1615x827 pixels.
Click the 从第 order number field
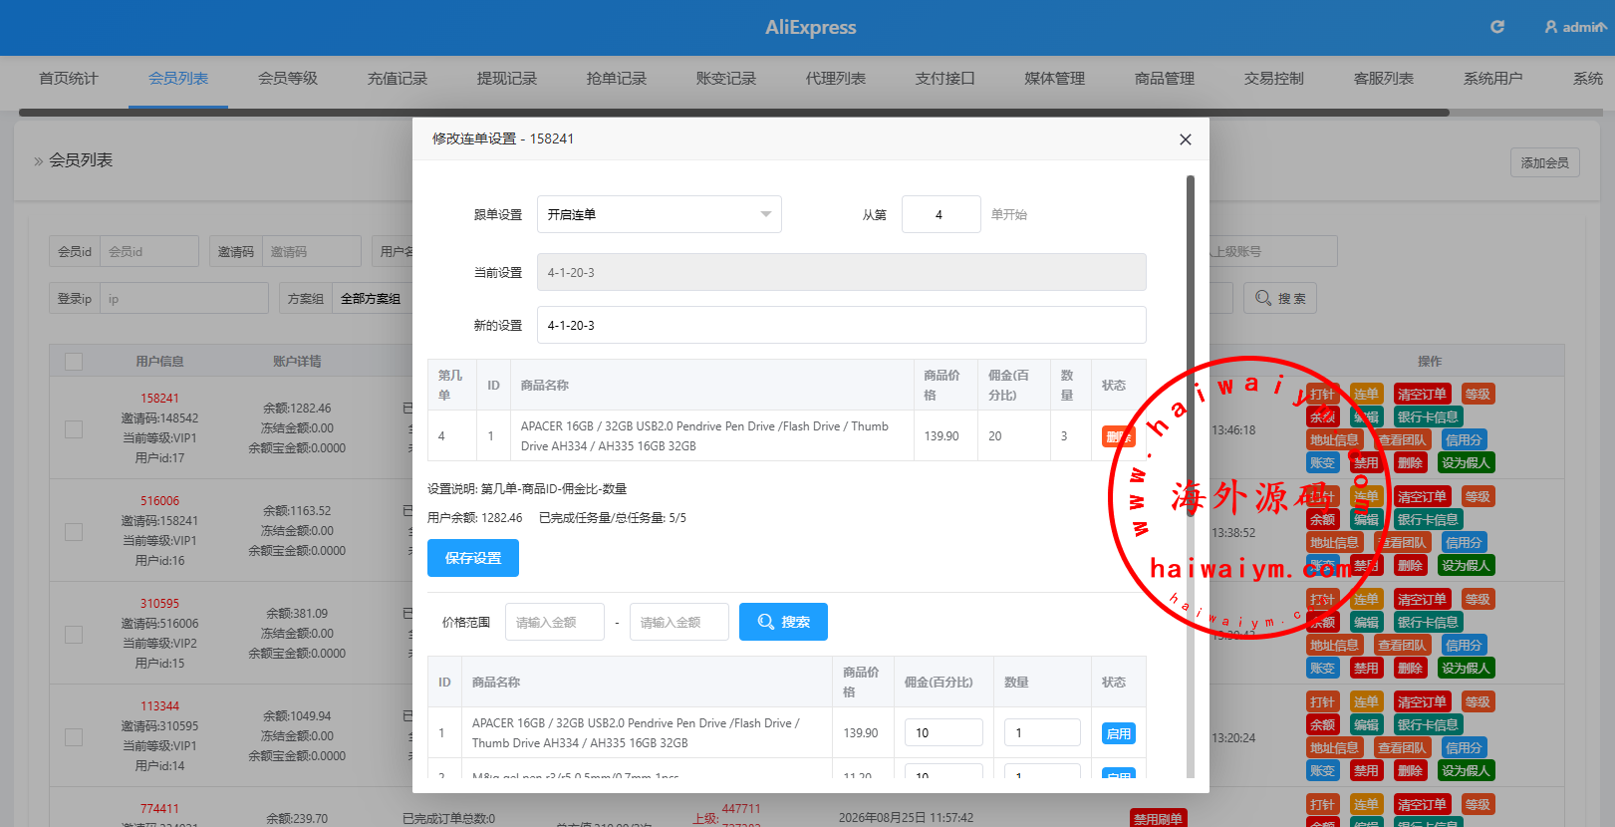[941, 214]
